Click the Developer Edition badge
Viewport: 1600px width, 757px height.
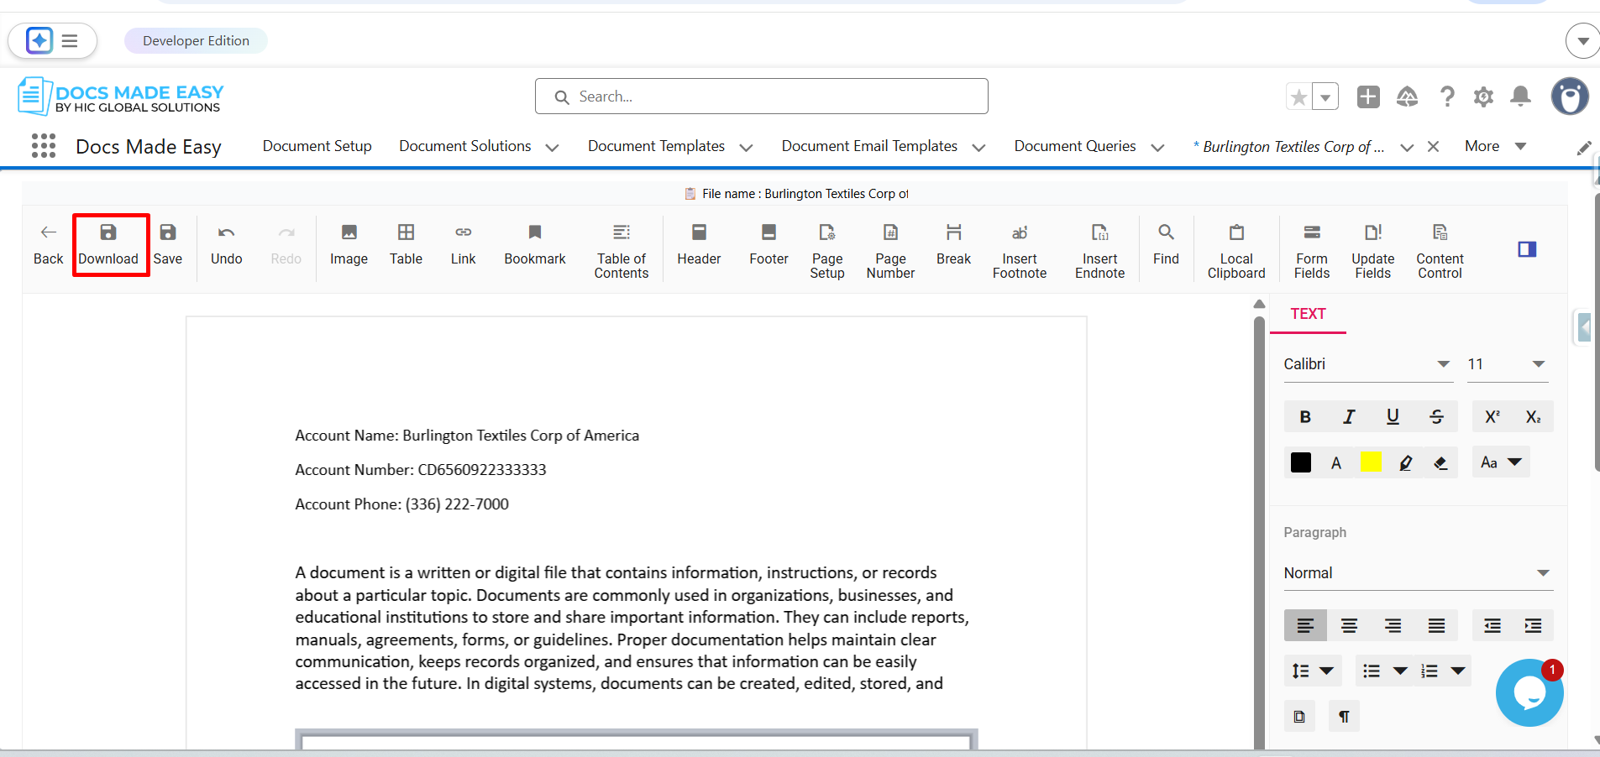coord(196,40)
